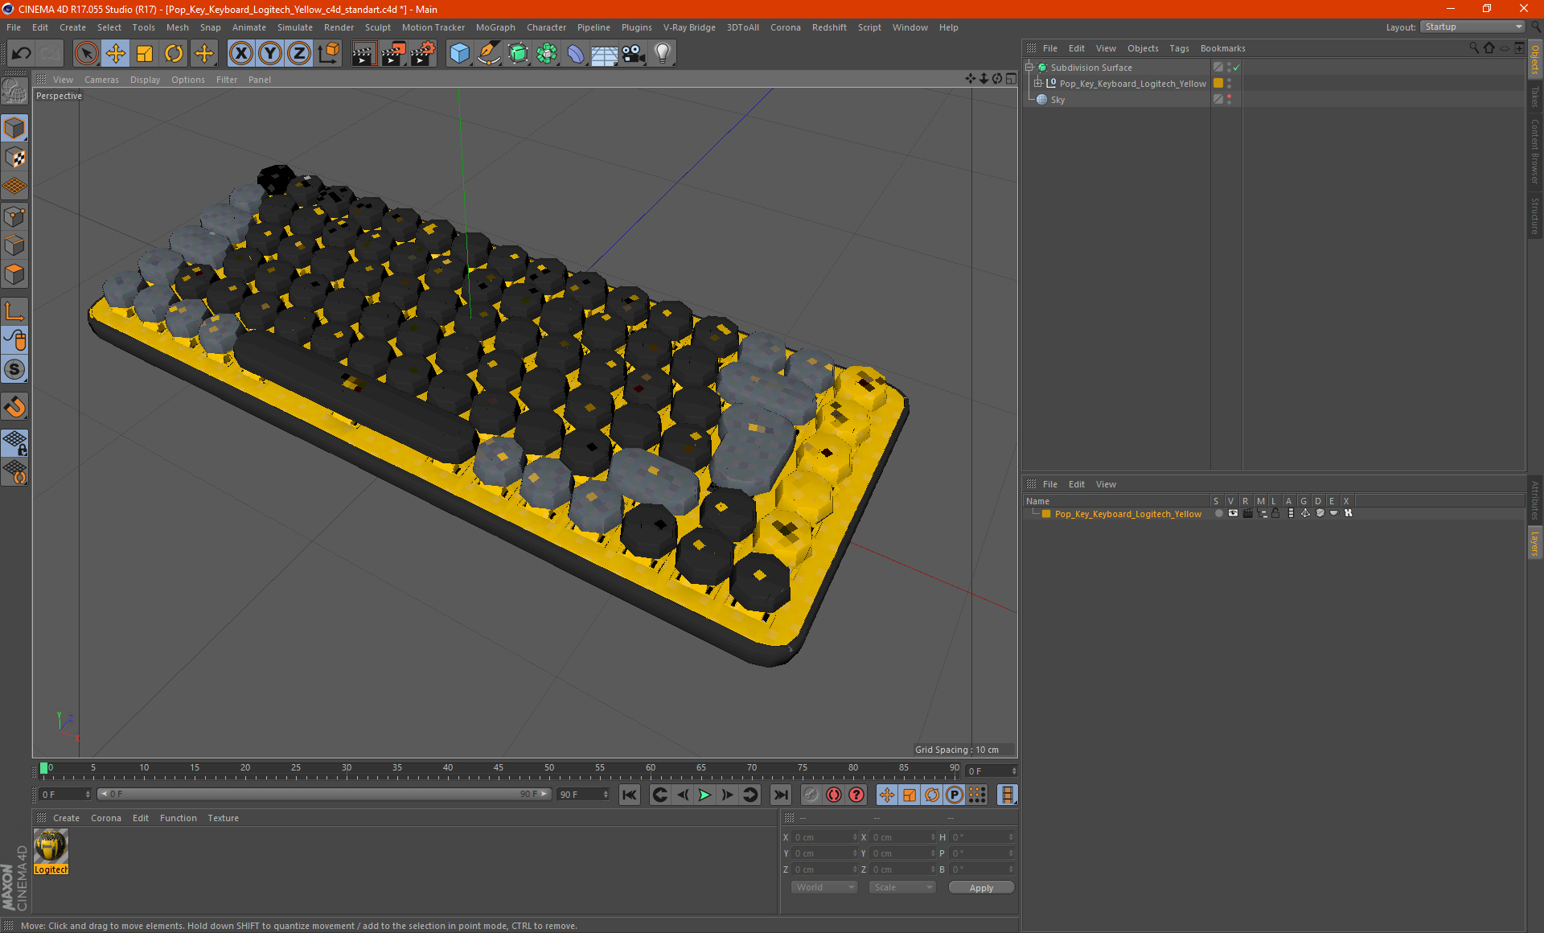
Task: Go to start of animation
Action: pyautogui.click(x=630, y=795)
